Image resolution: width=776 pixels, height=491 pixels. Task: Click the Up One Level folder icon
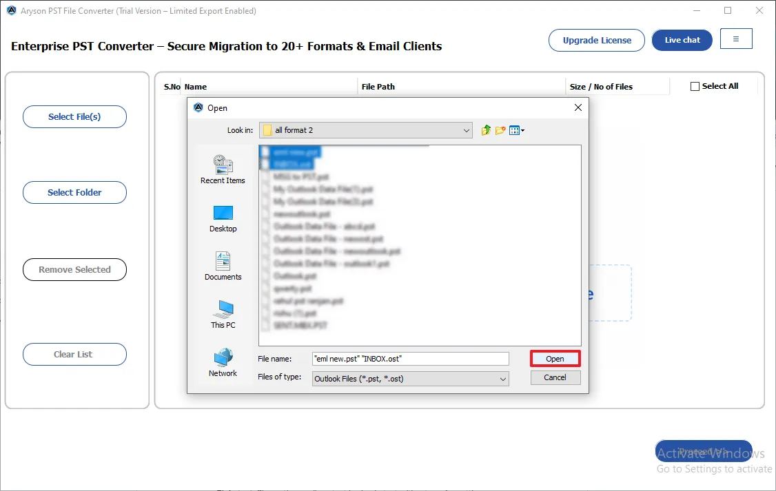tap(486, 130)
